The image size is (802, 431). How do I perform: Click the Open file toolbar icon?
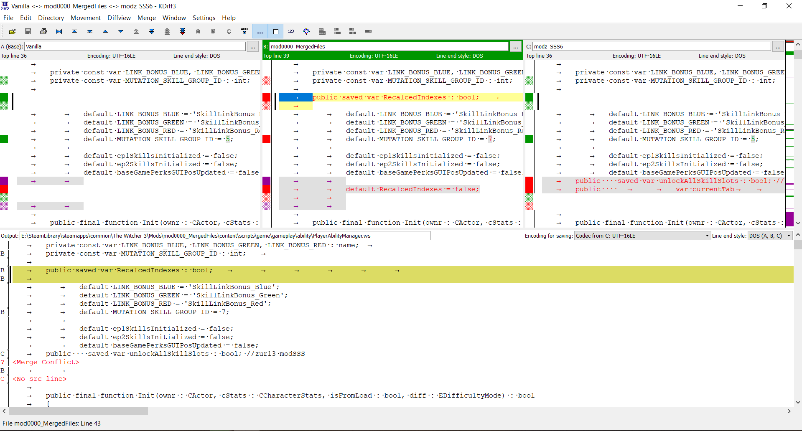coord(13,31)
